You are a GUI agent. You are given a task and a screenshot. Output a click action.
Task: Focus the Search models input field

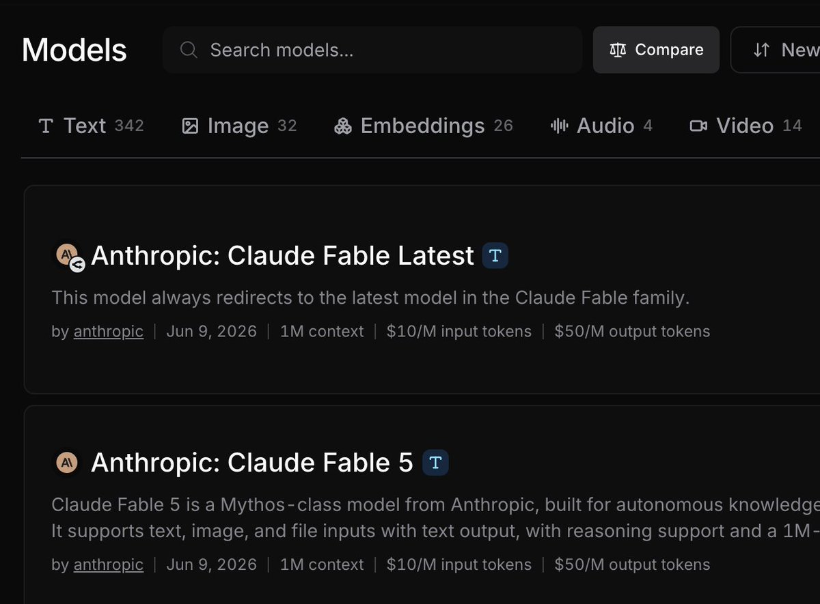coord(372,50)
